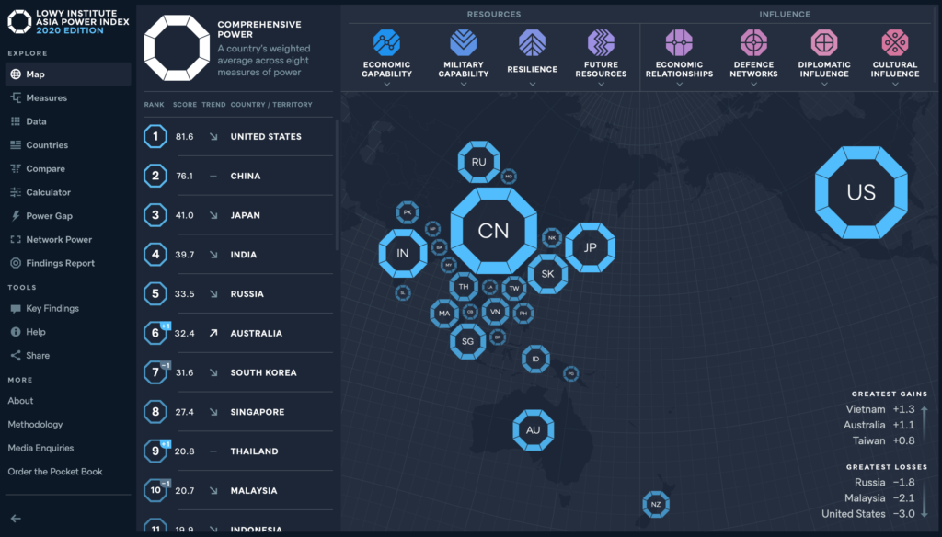Click Malaysia −2.1 under Greatest Losses
Viewport: 942px width, 537px height.
click(879, 498)
